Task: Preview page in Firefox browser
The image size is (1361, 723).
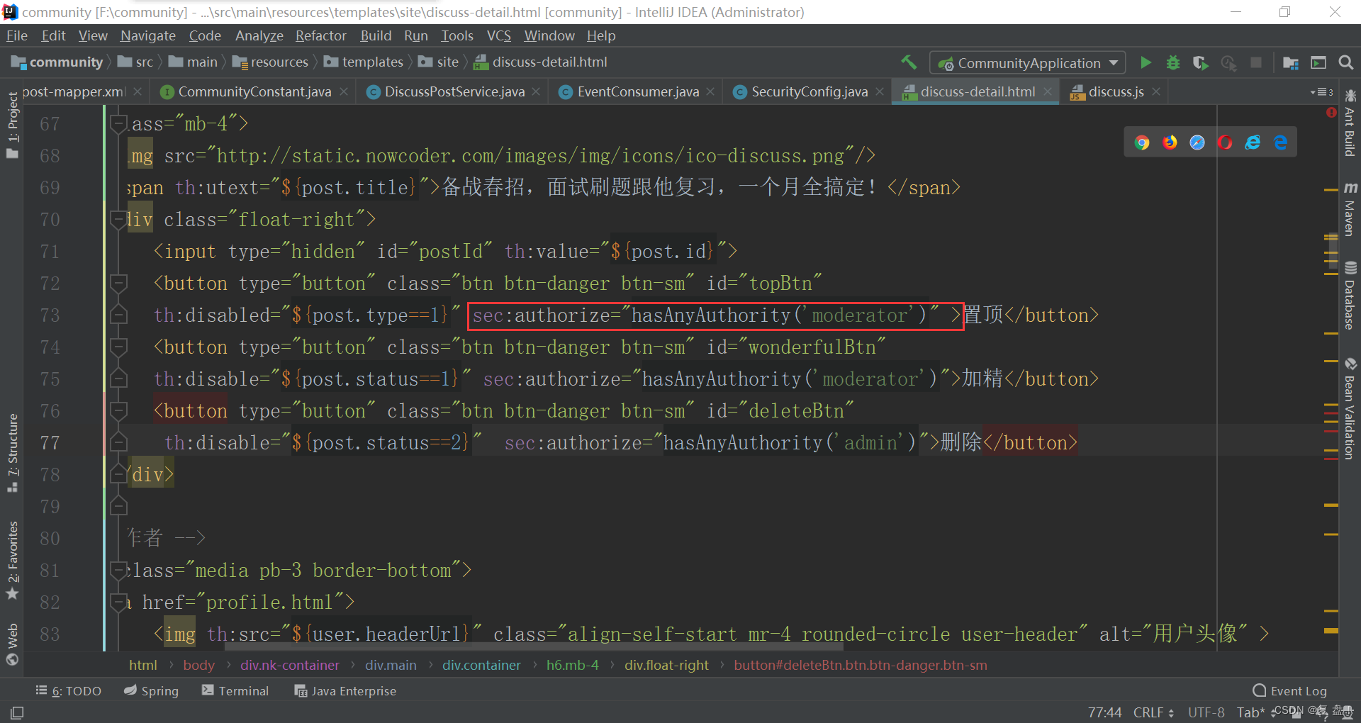Action: click(x=1170, y=142)
